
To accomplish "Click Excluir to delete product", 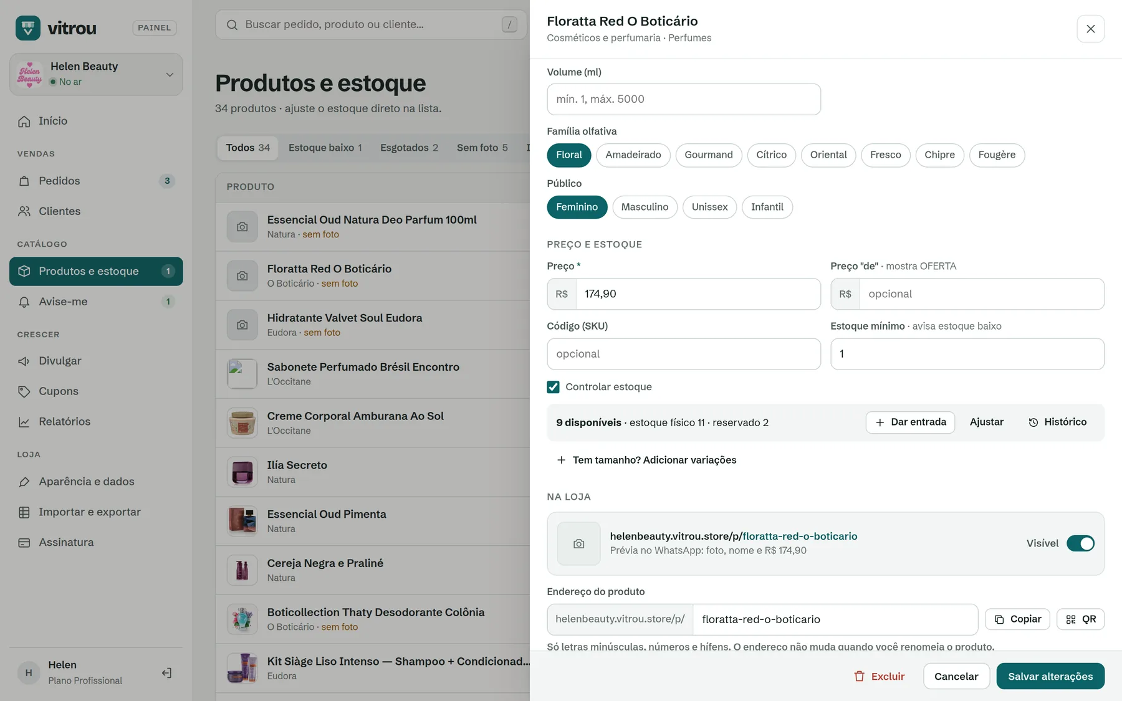I will [879, 677].
